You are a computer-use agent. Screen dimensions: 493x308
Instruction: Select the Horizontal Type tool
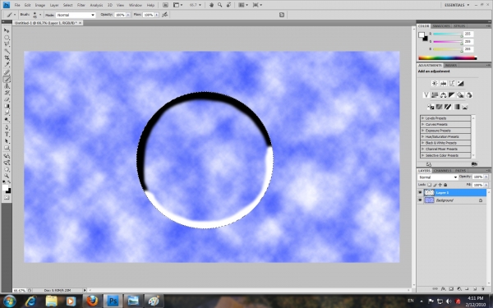coord(7,135)
